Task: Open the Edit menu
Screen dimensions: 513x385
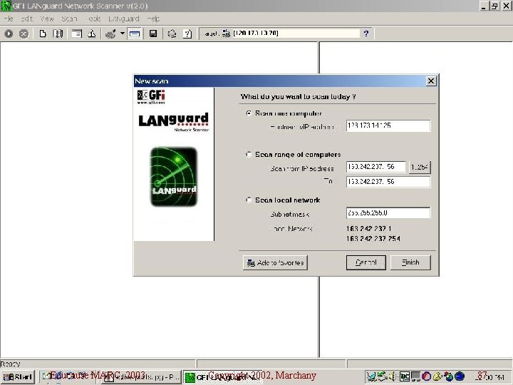Action: pyautogui.click(x=27, y=19)
